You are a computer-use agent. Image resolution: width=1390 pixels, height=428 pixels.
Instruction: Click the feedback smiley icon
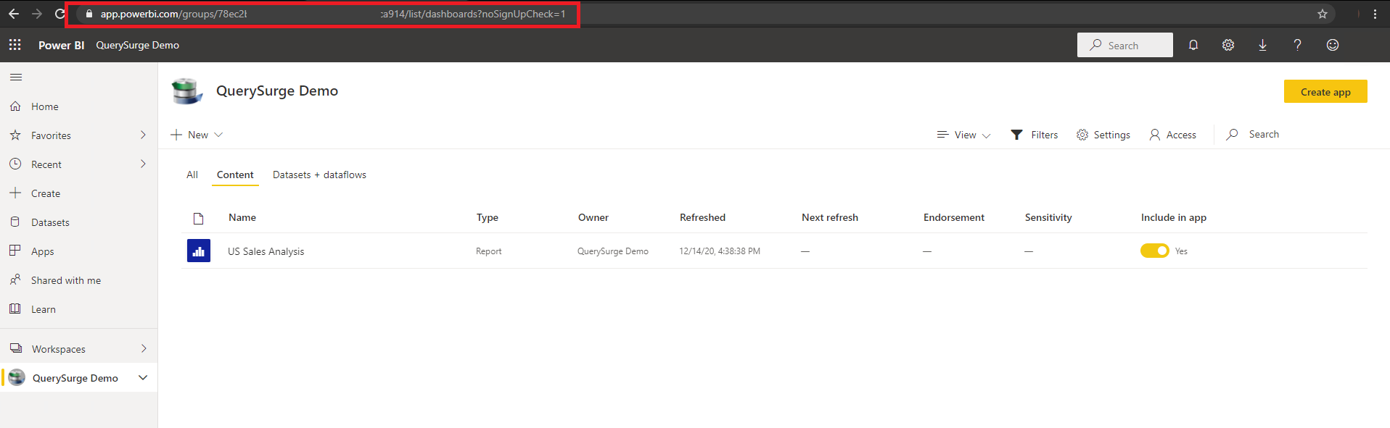(x=1333, y=45)
